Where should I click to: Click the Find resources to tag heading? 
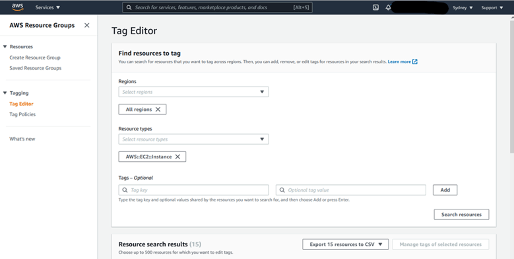tap(150, 53)
